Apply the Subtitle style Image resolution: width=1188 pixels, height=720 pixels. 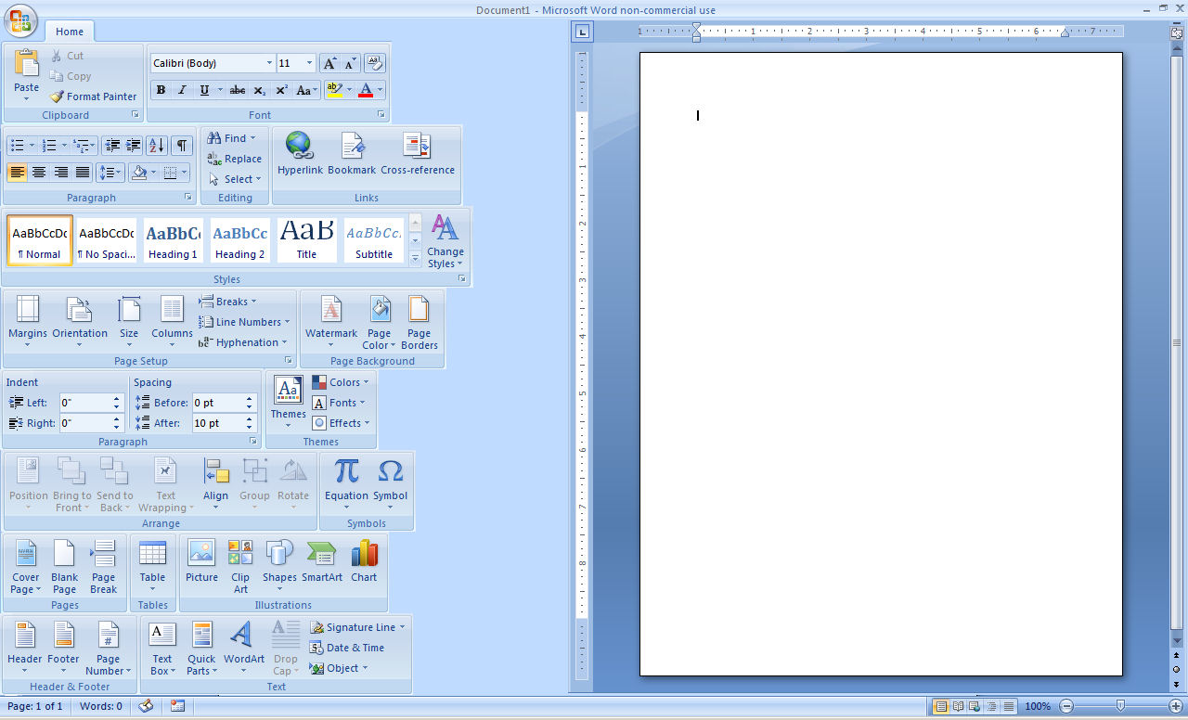tap(374, 240)
